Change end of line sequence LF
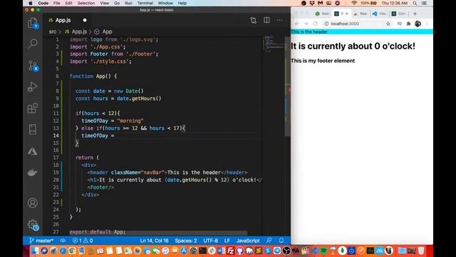The width and height of the screenshot is (456, 257). pyautogui.click(x=227, y=241)
